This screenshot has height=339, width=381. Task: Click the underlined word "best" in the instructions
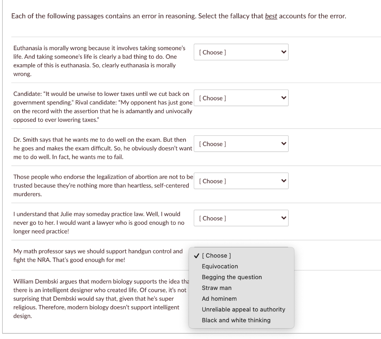271,16
